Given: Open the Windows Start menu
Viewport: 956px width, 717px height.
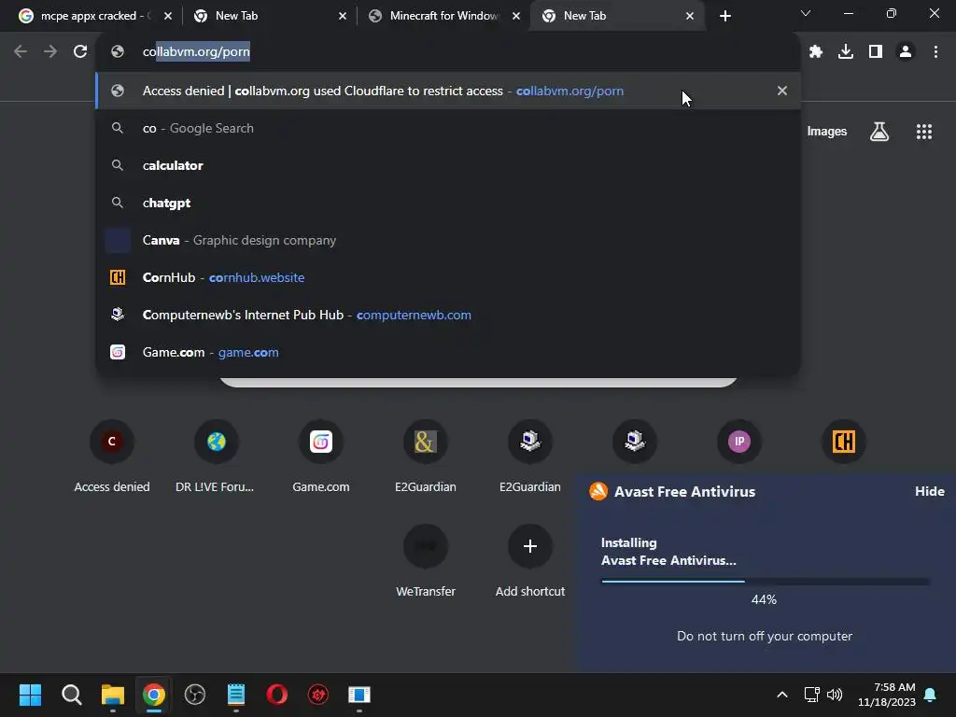Looking at the screenshot, I should [30, 695].
